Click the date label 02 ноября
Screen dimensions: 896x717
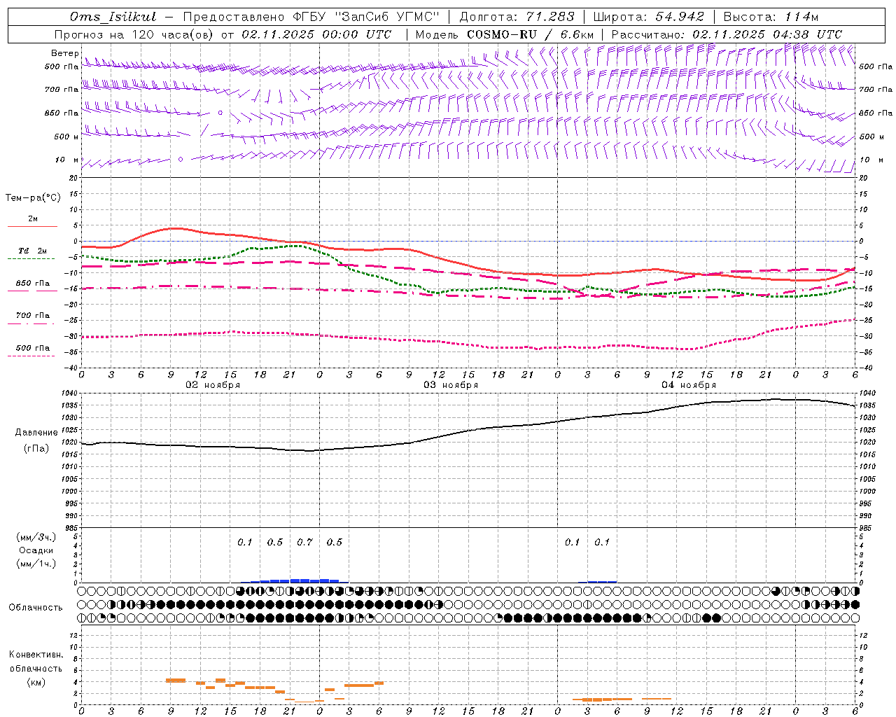212,385
